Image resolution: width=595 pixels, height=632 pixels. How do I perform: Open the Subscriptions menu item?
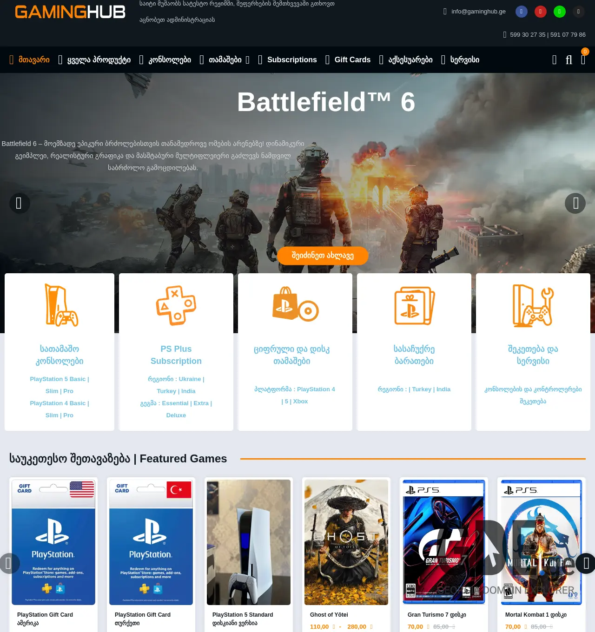click(x=291, y=60)
